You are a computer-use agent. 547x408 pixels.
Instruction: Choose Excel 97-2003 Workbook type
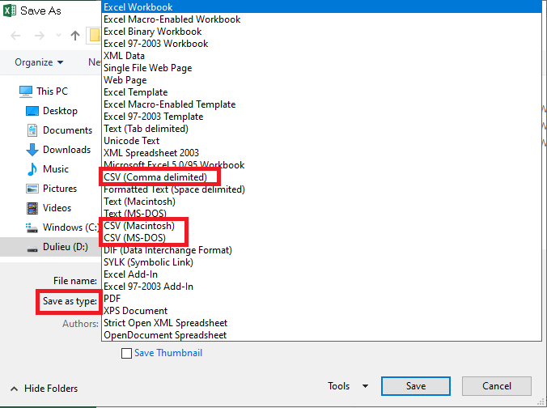(321, 44)
